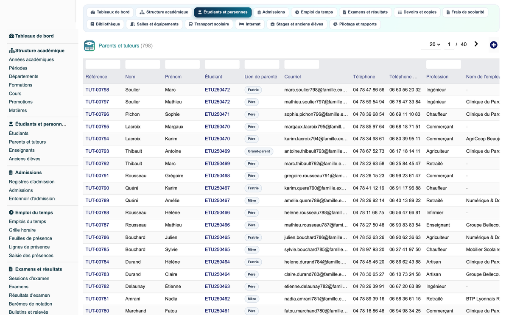Open student link ETU250471

[217, 114]
